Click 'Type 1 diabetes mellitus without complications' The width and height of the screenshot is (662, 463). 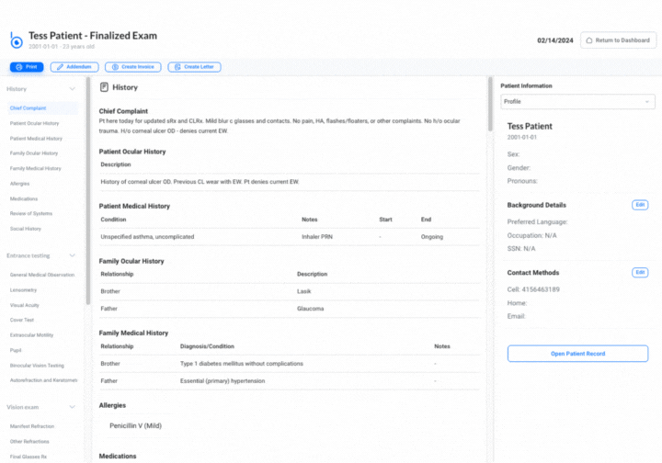click(x=242, y=364)
